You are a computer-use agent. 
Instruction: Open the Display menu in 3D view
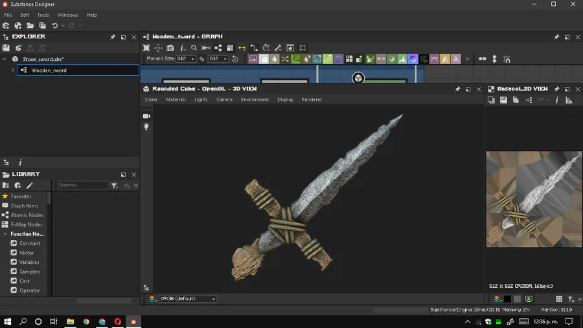285,100
